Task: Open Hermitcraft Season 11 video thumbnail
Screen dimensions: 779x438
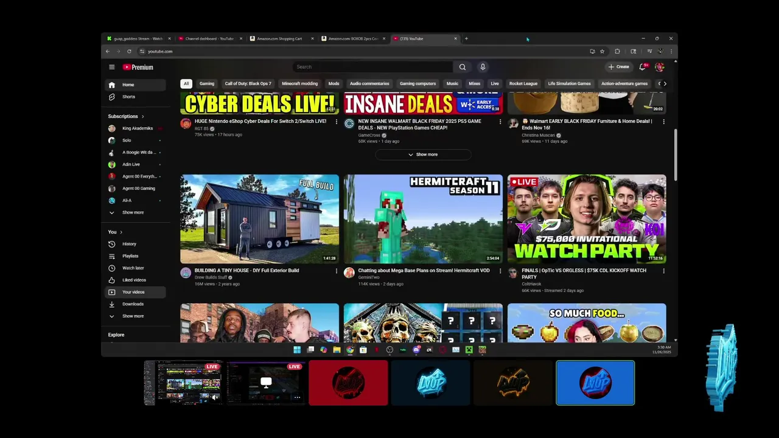Action: (x=423, y=219)
